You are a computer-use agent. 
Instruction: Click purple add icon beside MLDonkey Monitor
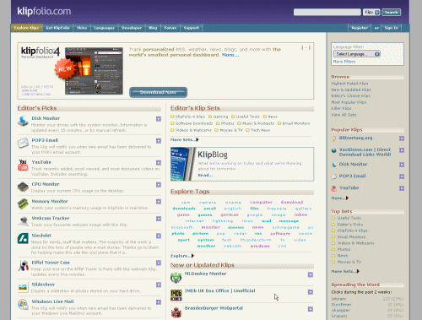(x=311, y=274)
